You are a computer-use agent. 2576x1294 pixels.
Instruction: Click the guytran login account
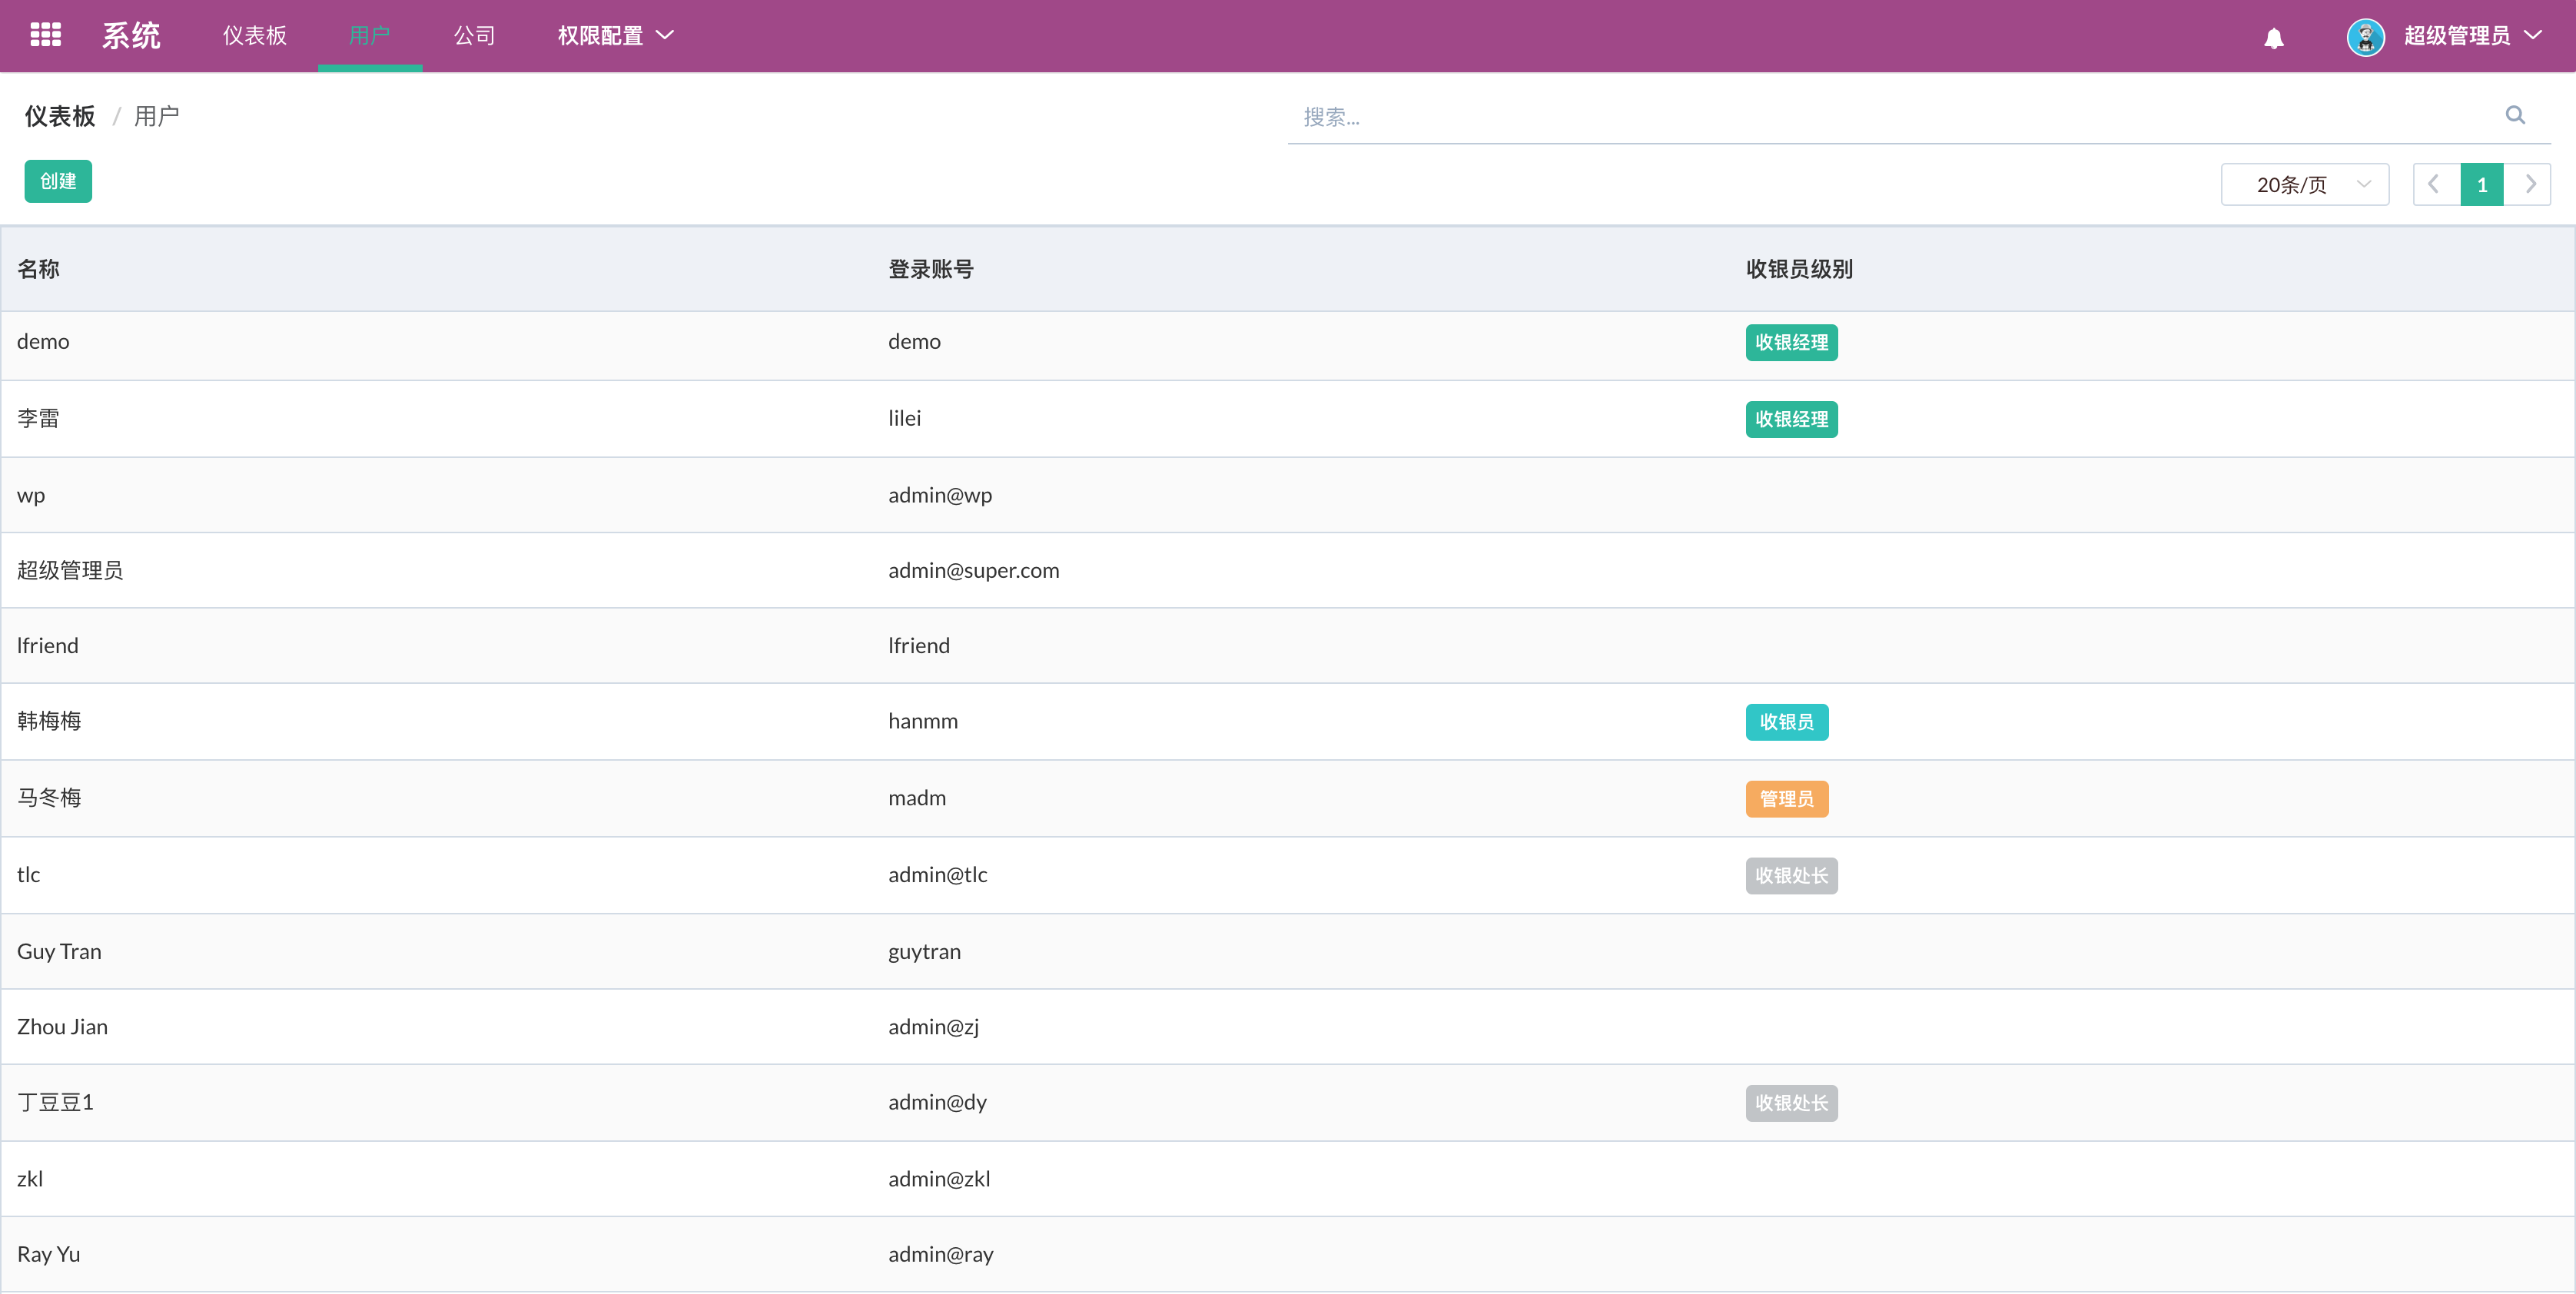[924, 952]
